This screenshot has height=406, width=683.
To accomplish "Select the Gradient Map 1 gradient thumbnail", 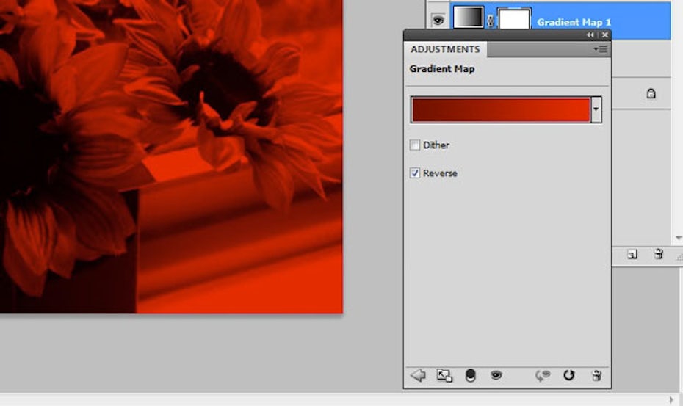I will 469,18.
